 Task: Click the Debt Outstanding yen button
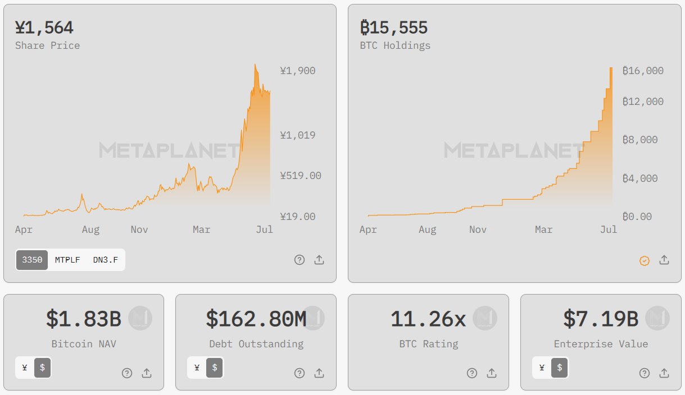pyautogui.click(x=196, y=368)
